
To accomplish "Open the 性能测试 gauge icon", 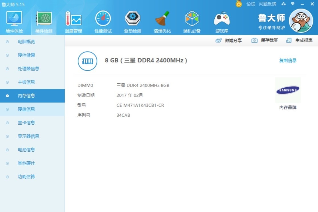I will pyautogui.click(x=103, y=18).
